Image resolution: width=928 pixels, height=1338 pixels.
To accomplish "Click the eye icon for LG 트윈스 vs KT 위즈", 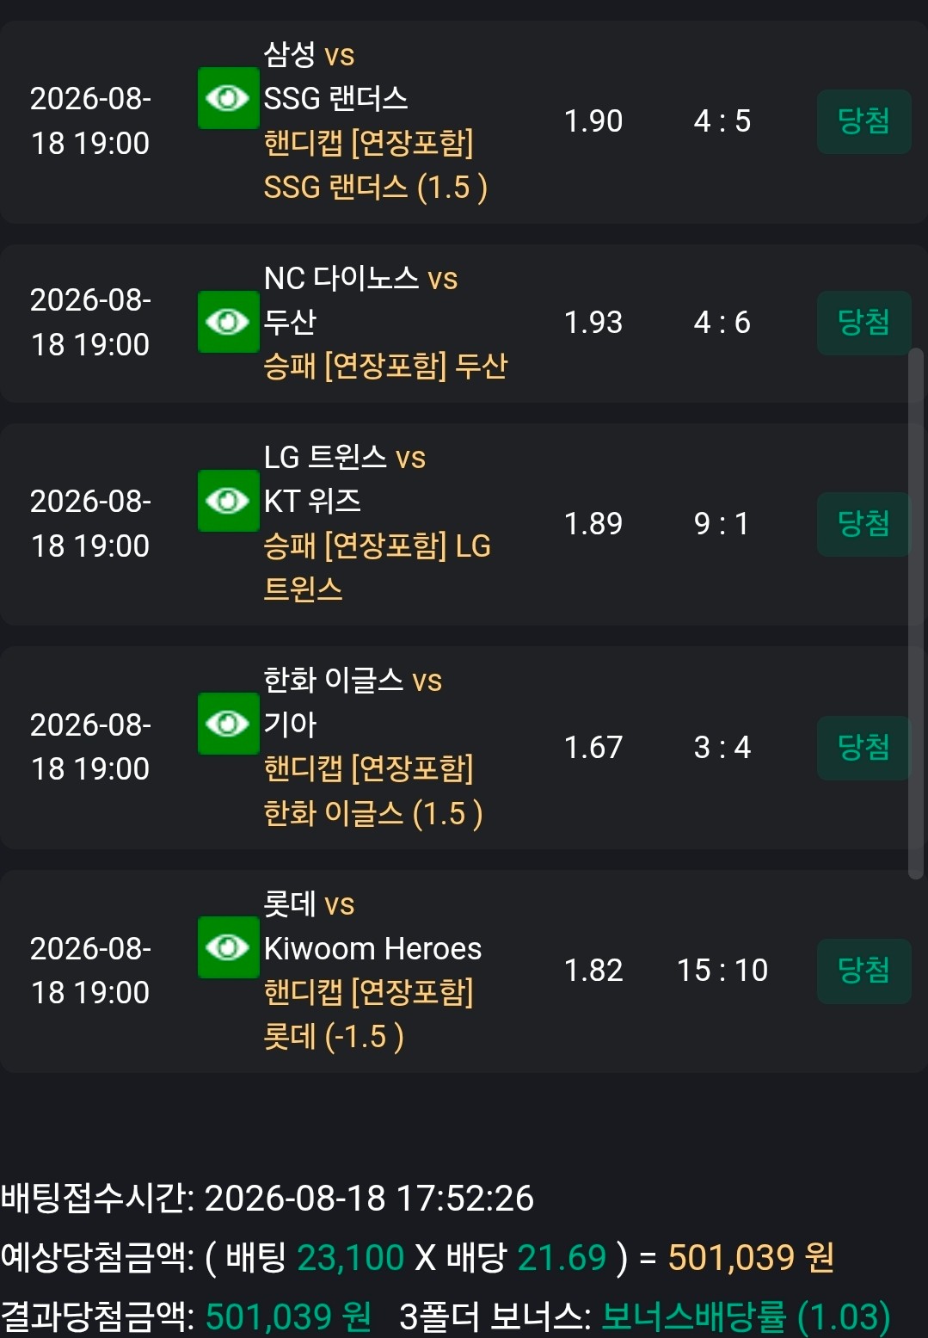I will point(228,501).
